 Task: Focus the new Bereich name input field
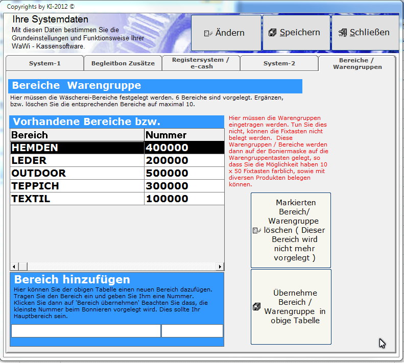[86, 330]
